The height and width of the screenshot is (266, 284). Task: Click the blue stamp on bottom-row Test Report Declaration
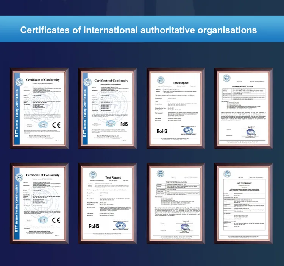[x=185, y=227]
